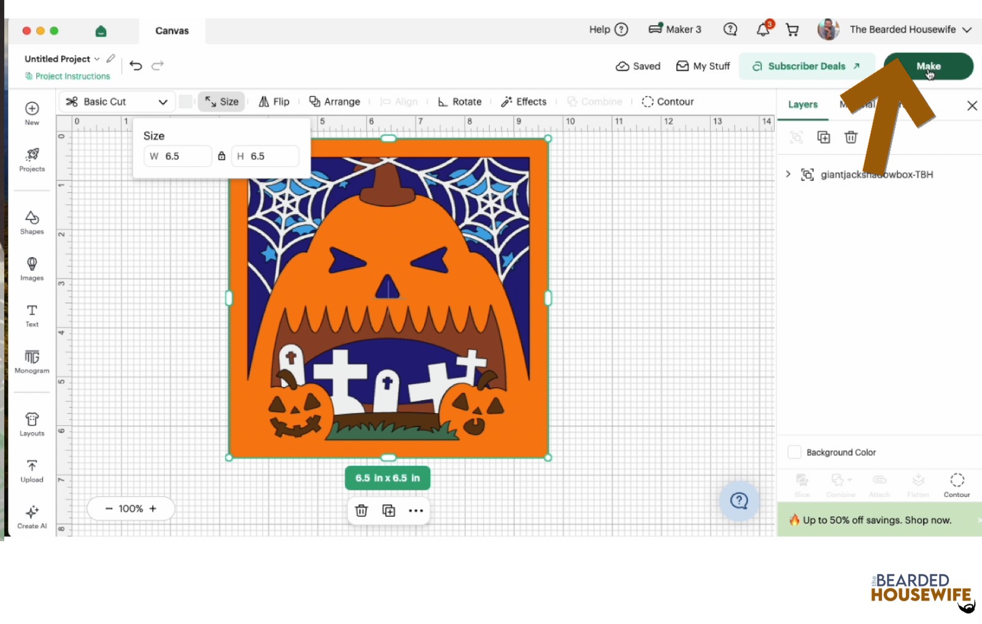
Task: Click the question bubble icon beside Maker 3
Action: point(730,29)
